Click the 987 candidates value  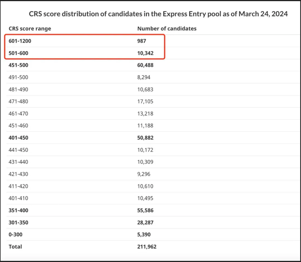(x=141, y=41)
